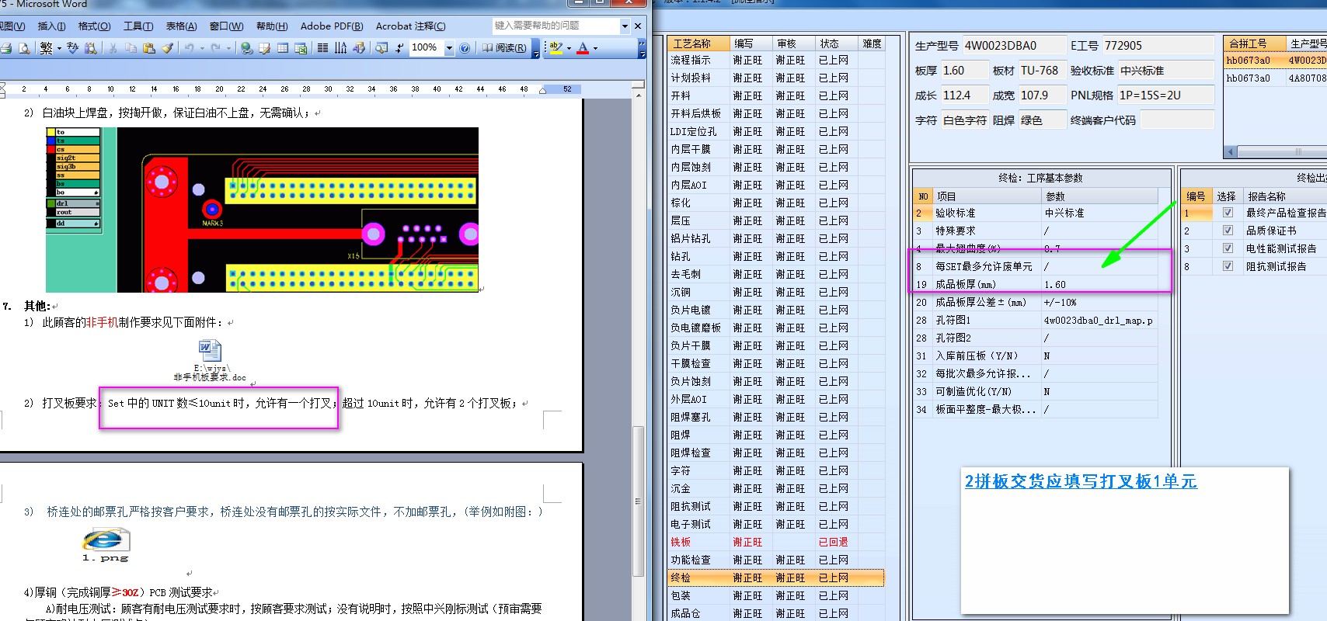Click the 状态 column header

click(837, 43)
